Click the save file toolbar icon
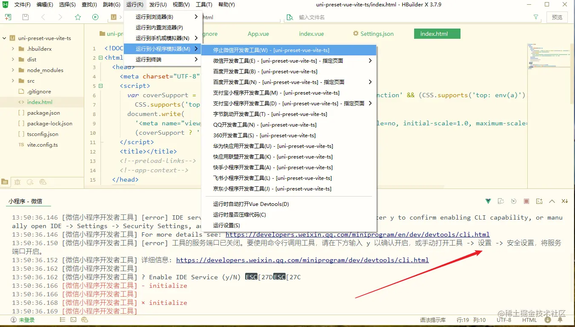The width and height of the screenshot is (575, 327). [x=26, y=17]
